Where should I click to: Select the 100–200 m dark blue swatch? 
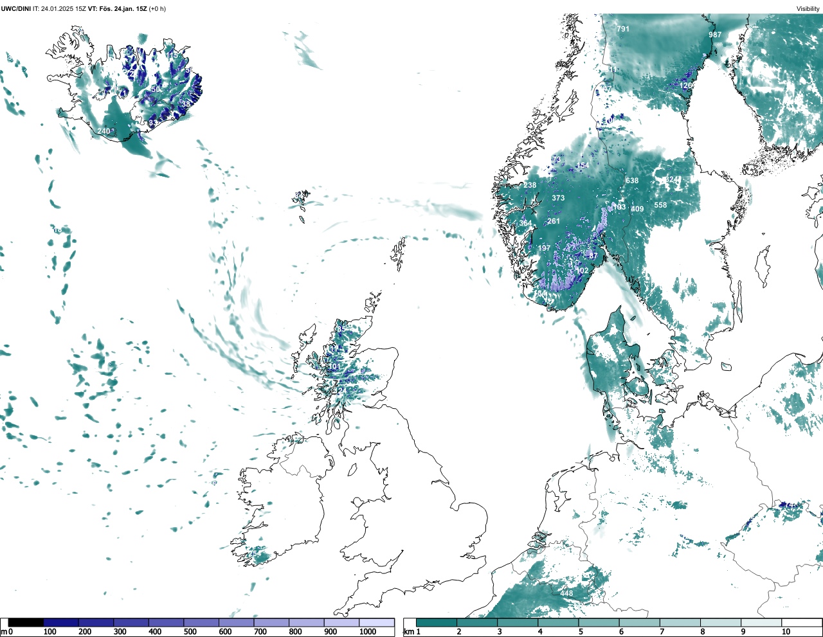click(61, 622)
